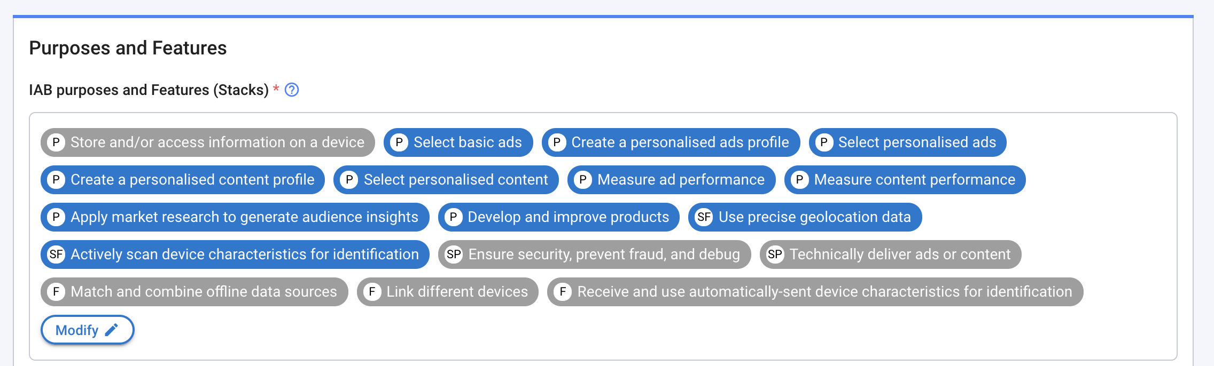Click the SF badge on Actively scan device characteristics

[55, 254]
